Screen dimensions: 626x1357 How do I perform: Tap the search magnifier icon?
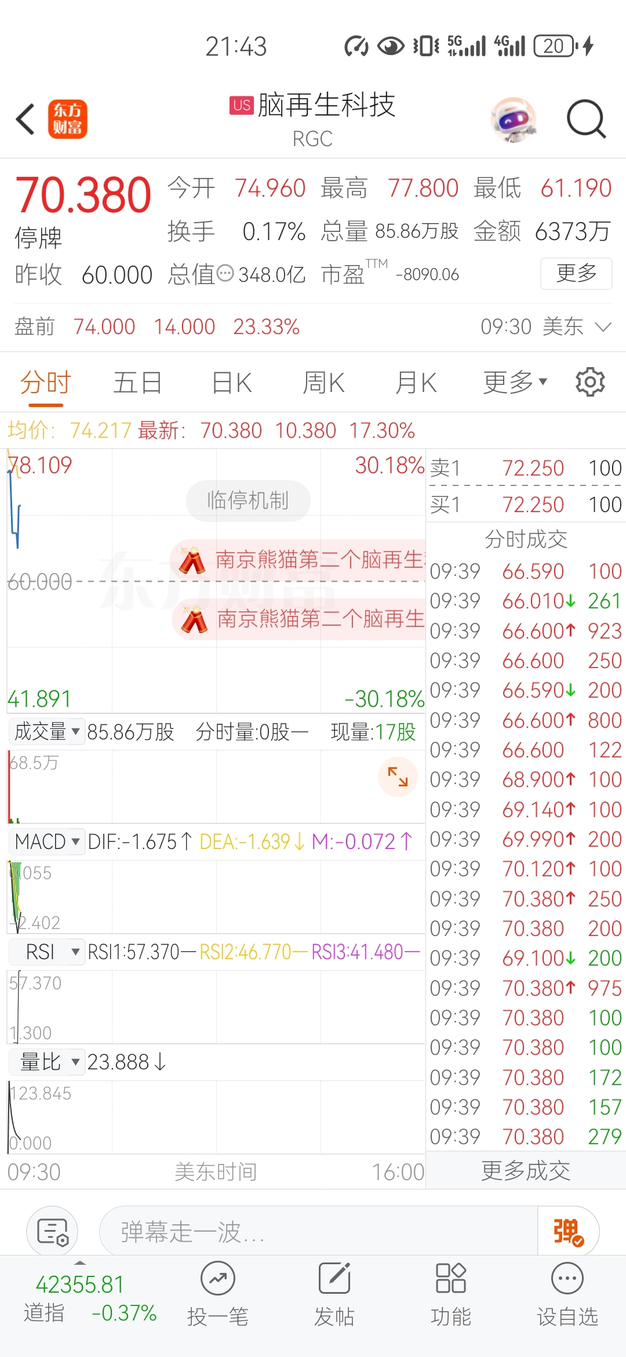pos(586,119)
